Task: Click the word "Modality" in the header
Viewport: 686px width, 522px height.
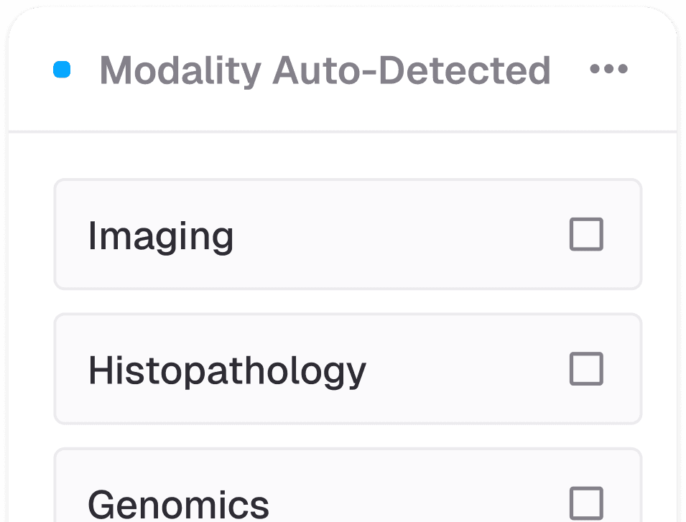Action: point(180,70)
